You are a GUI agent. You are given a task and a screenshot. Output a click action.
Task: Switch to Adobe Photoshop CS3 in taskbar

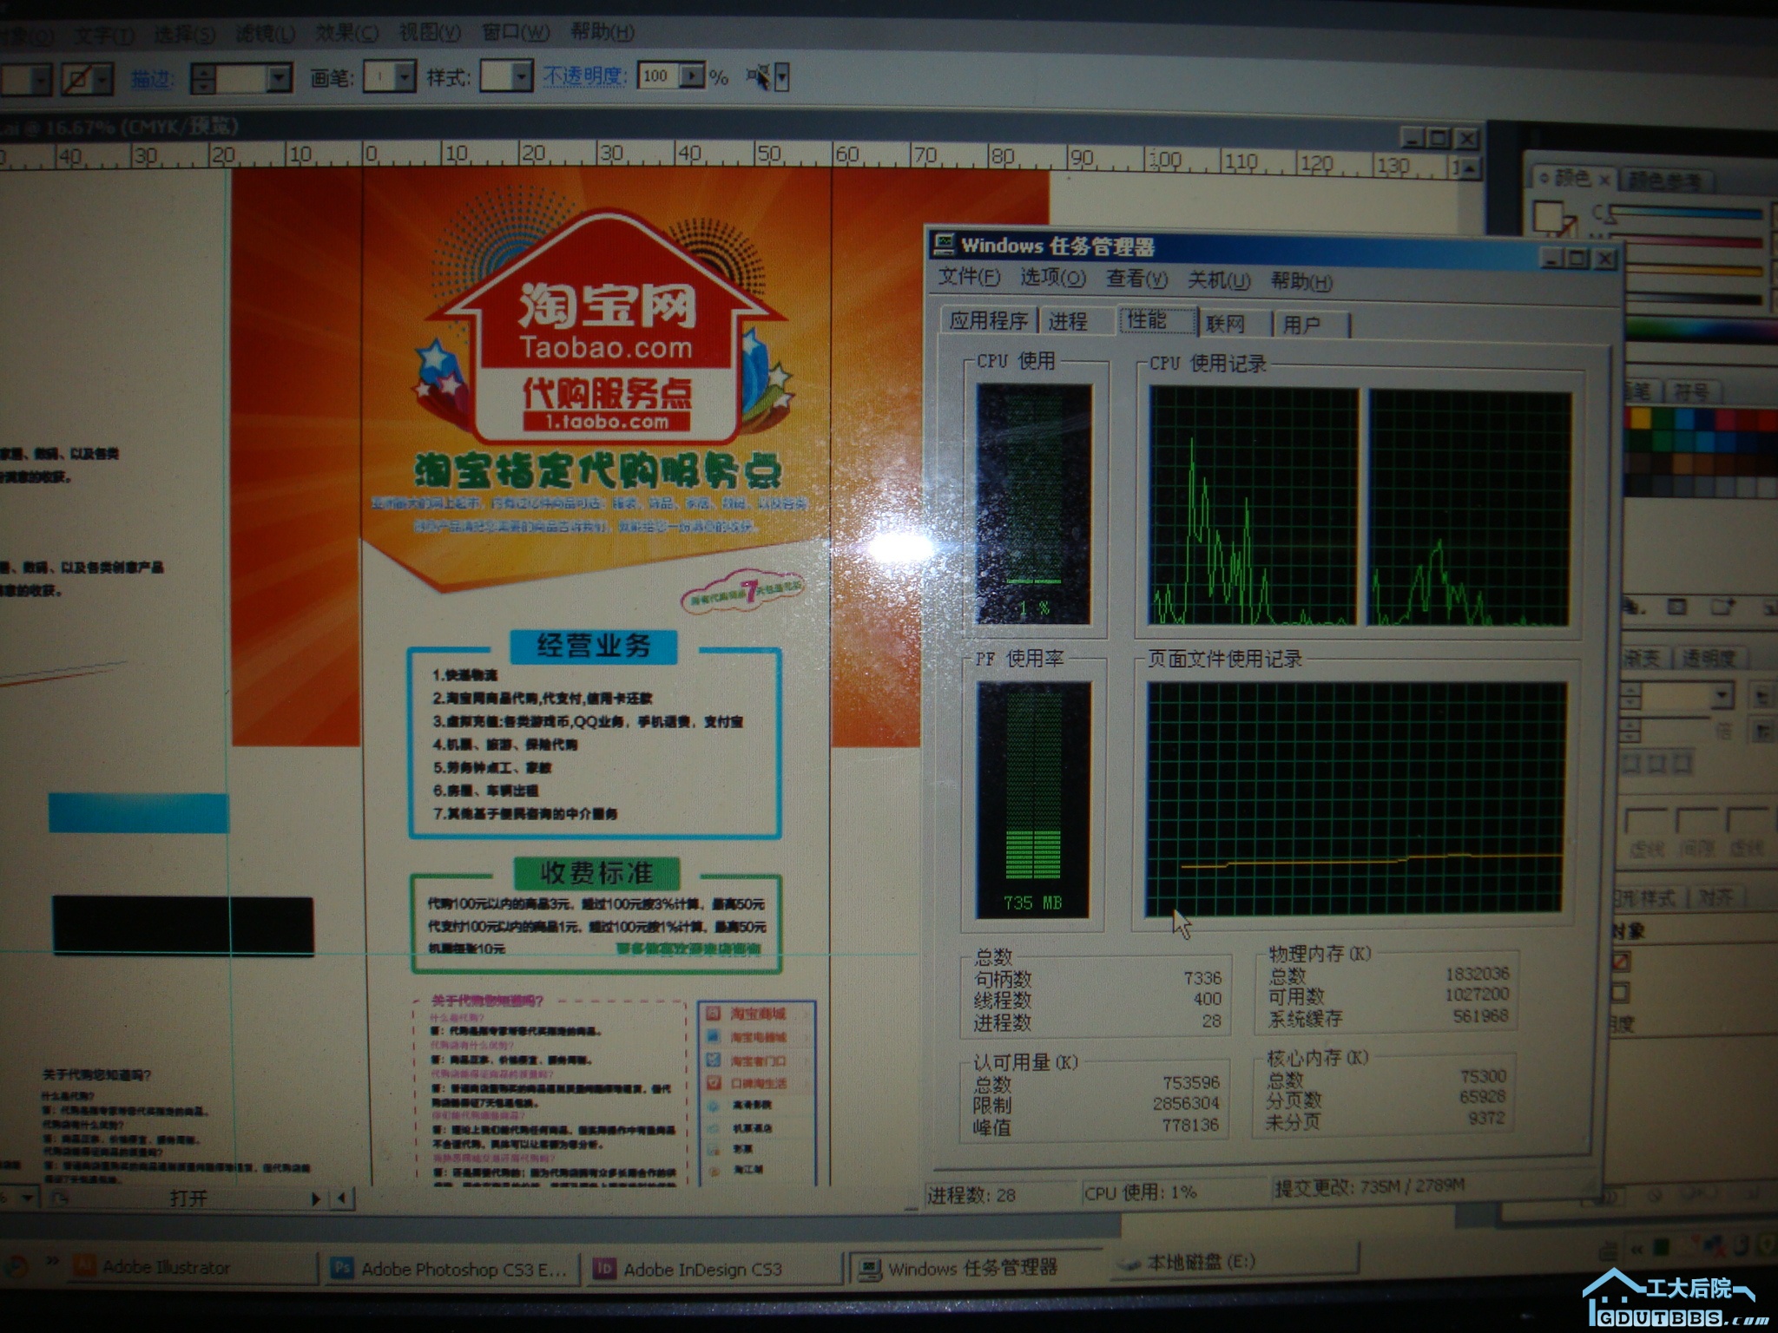point(451,1269)
